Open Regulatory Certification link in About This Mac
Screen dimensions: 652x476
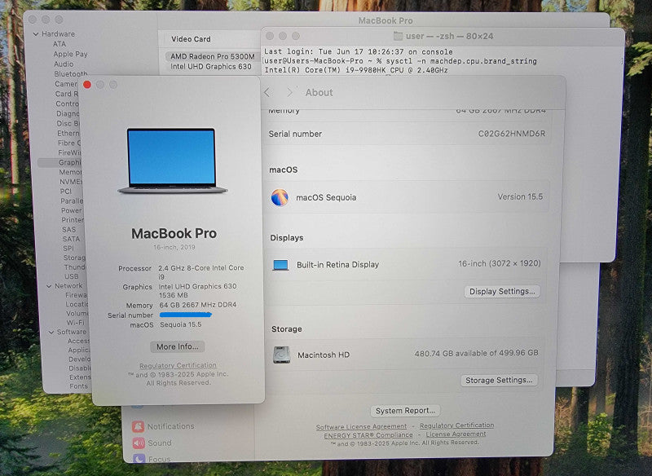178,366
